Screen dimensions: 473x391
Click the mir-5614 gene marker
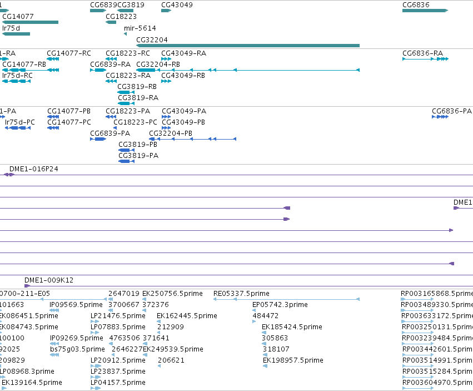click(126, 34)
